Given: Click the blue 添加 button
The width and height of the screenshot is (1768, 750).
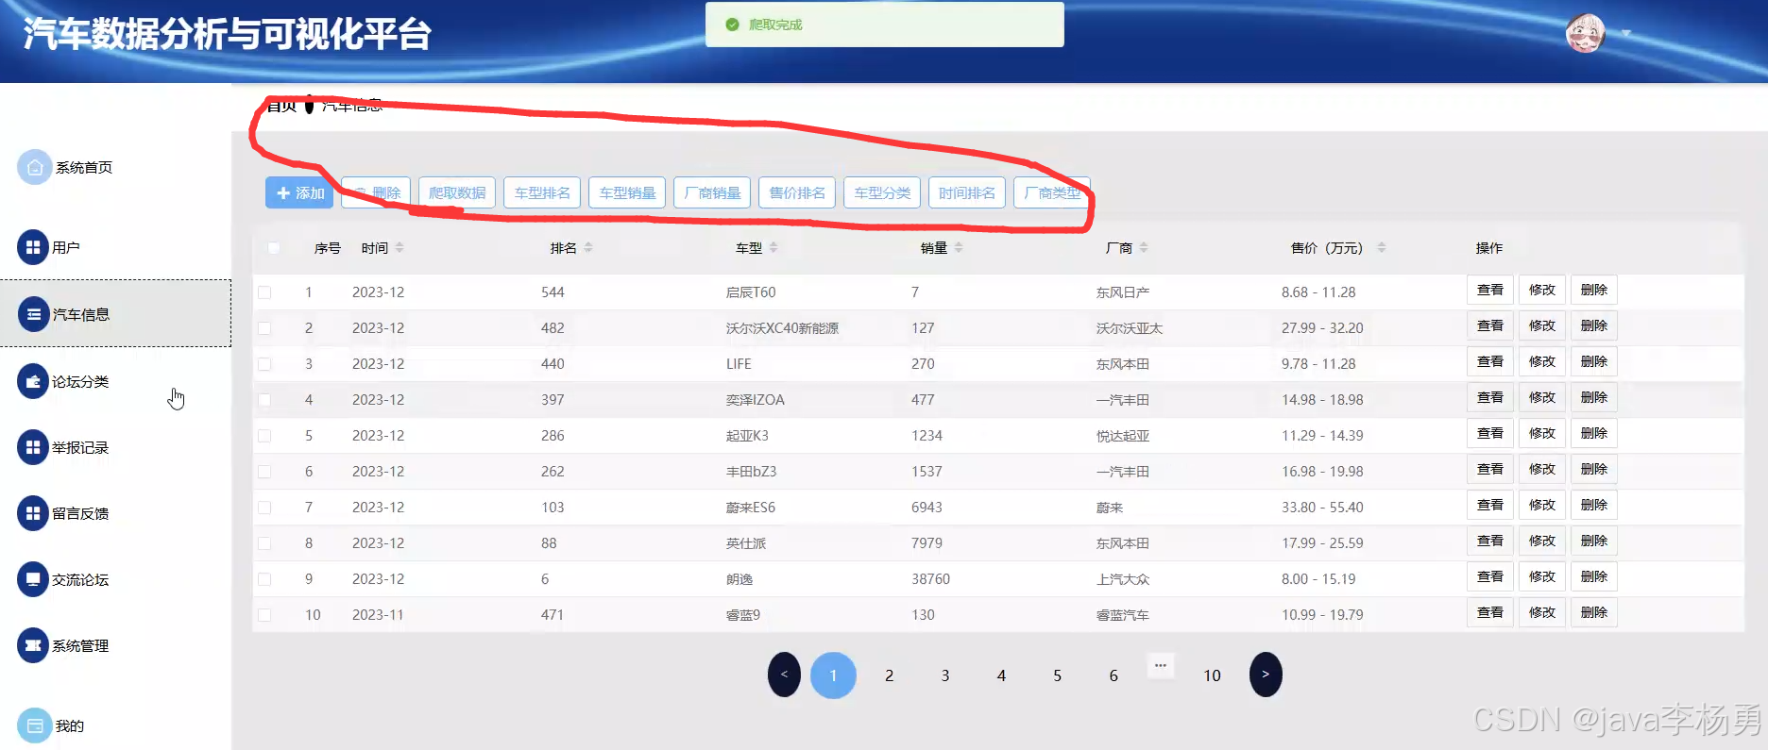Looking at the screenshot, I should coord(299,192).
